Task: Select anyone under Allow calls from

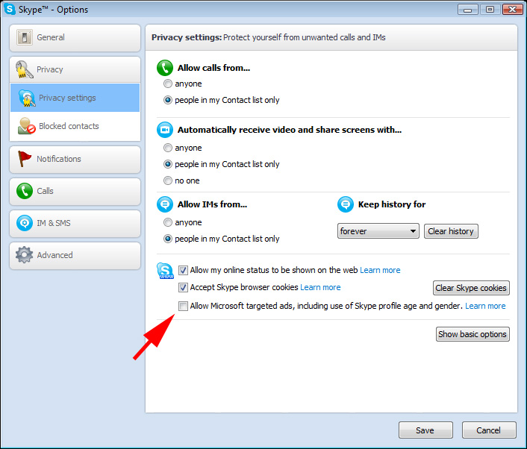Action: pos(168,84)
